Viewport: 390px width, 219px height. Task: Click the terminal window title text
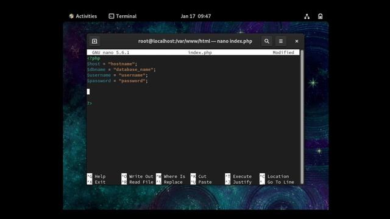(195, 41)
